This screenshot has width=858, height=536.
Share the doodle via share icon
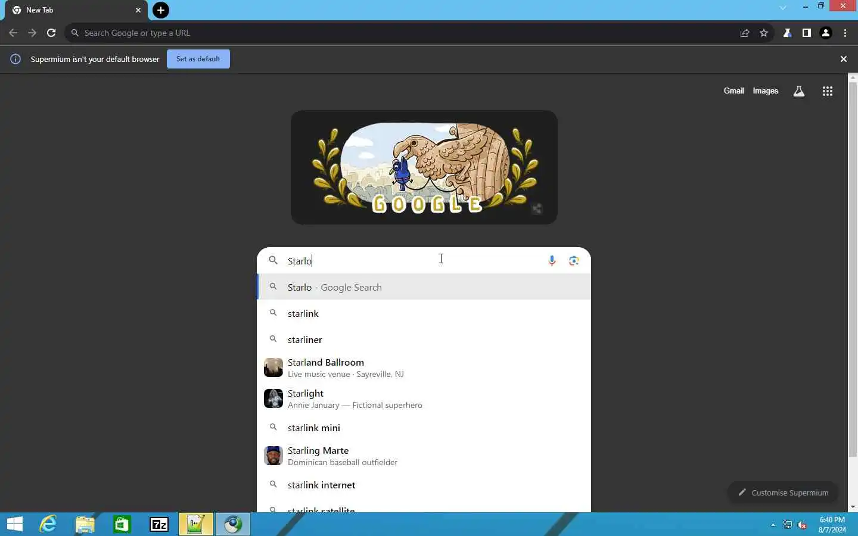(x=537, y=208)
